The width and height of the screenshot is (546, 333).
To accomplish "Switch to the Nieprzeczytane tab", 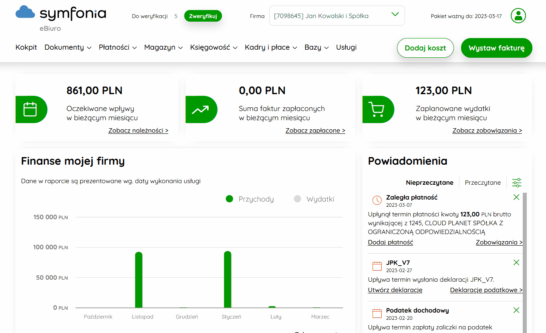I will point(429,183).
